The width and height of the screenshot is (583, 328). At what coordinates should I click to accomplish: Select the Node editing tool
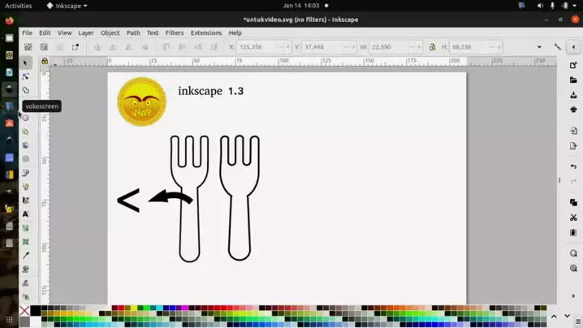[26, 76]
